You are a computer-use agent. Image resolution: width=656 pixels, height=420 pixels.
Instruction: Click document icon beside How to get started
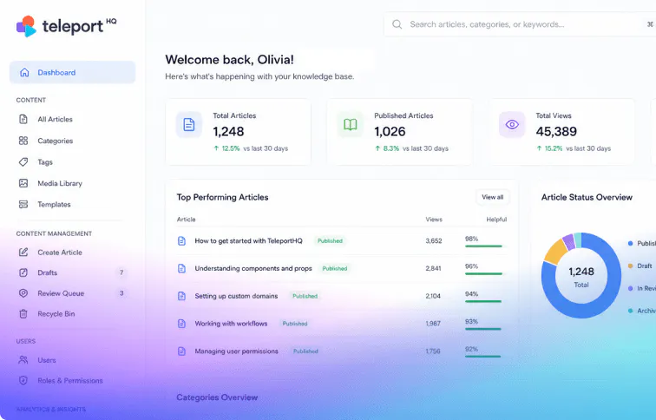click(x=181, y=241)
